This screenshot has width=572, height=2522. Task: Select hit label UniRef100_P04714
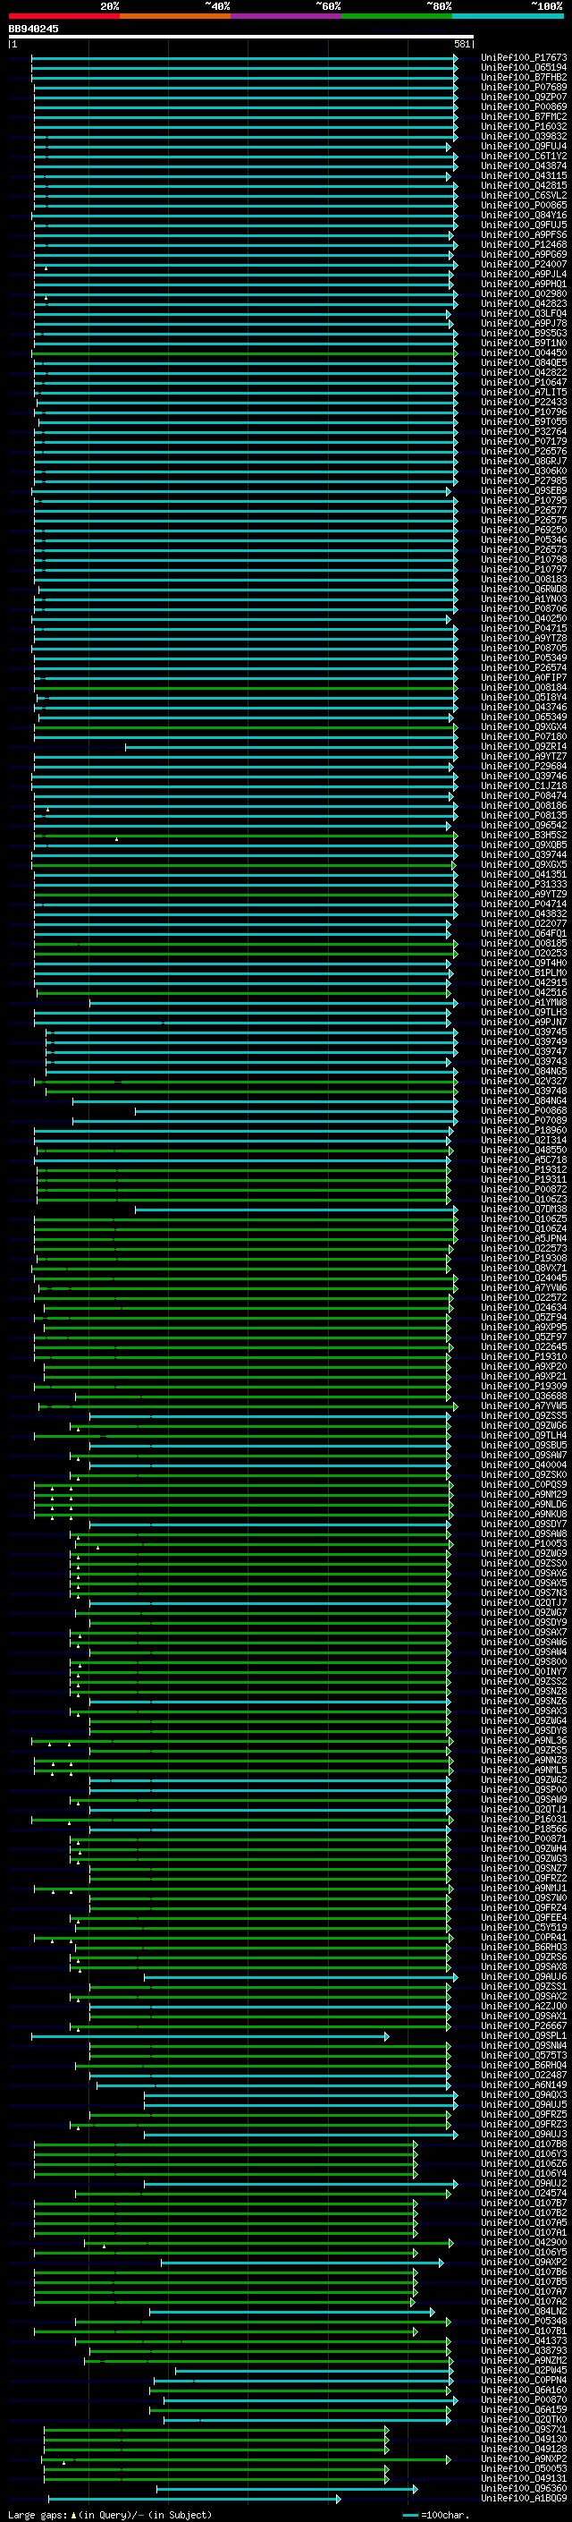coord(524,904)
